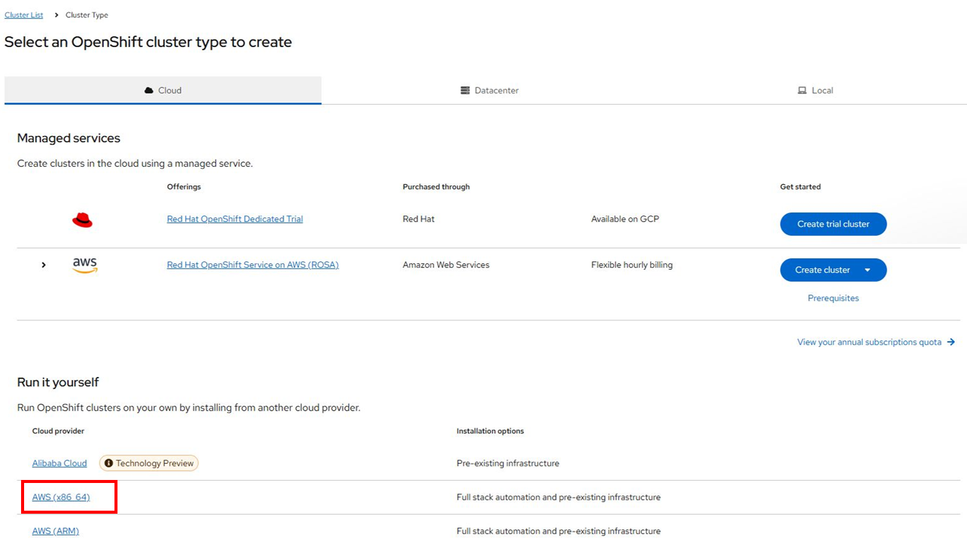Click the Red Hat fedora logo
967x545 pixels.
click(x=82, y=220)
